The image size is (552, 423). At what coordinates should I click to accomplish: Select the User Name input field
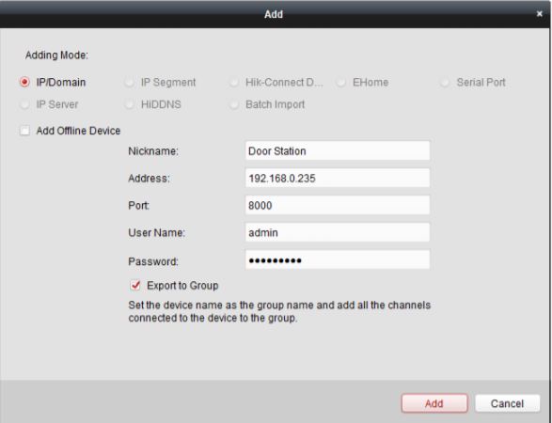338,232
